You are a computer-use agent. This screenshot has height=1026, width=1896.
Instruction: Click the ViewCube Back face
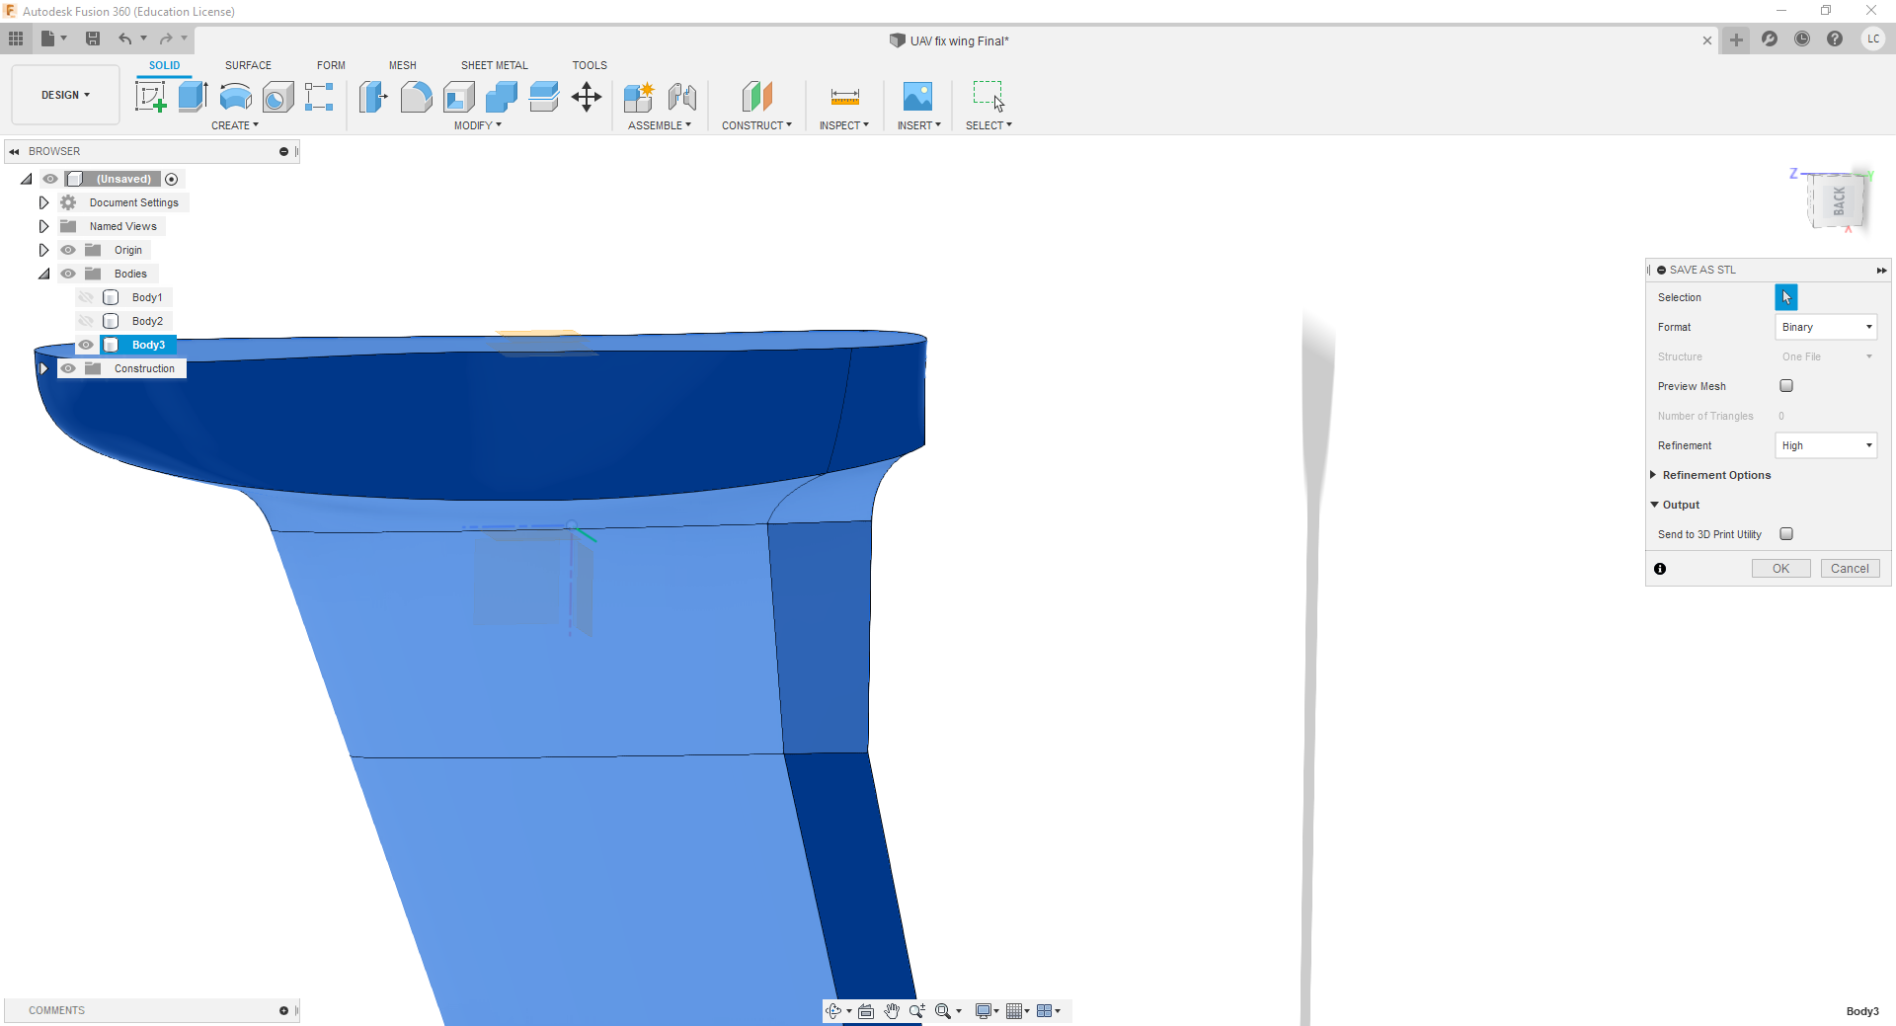[1838, 201]
